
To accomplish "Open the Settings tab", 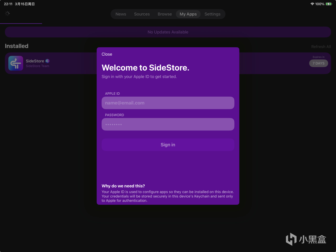I will point(212,14).
